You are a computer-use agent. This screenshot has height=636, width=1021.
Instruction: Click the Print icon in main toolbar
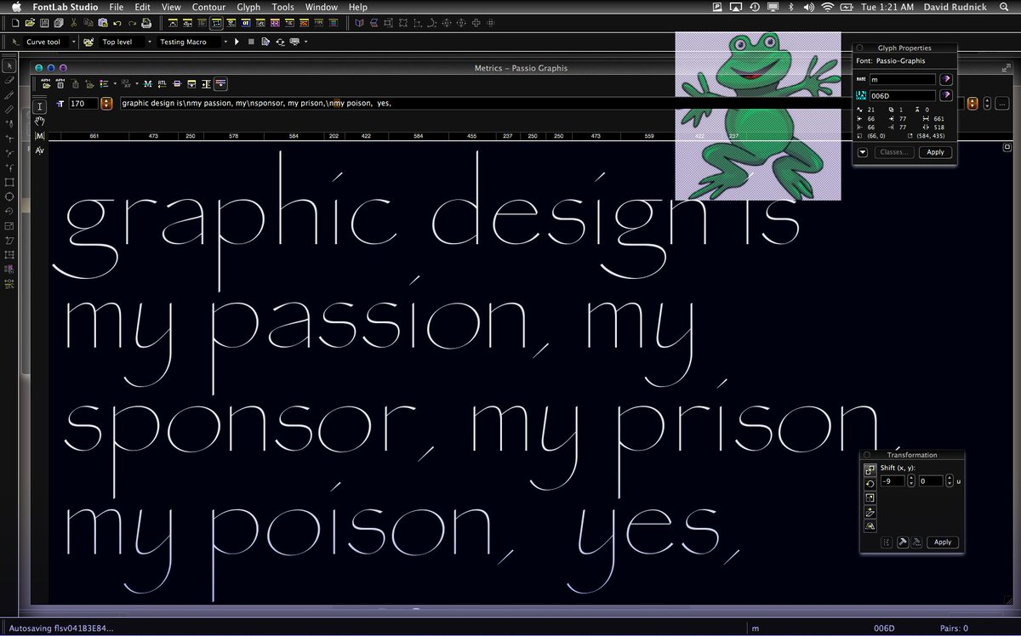click(146, 23)
